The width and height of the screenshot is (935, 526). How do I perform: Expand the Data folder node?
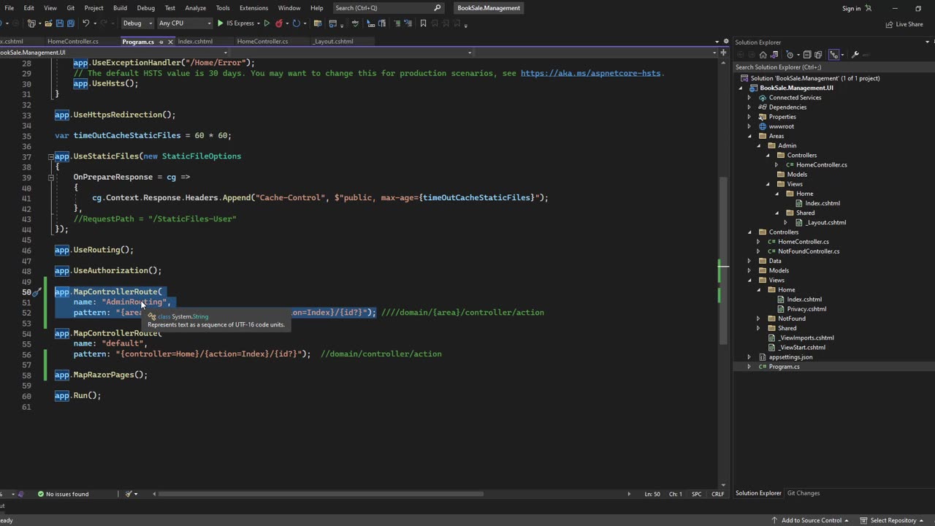749,261
